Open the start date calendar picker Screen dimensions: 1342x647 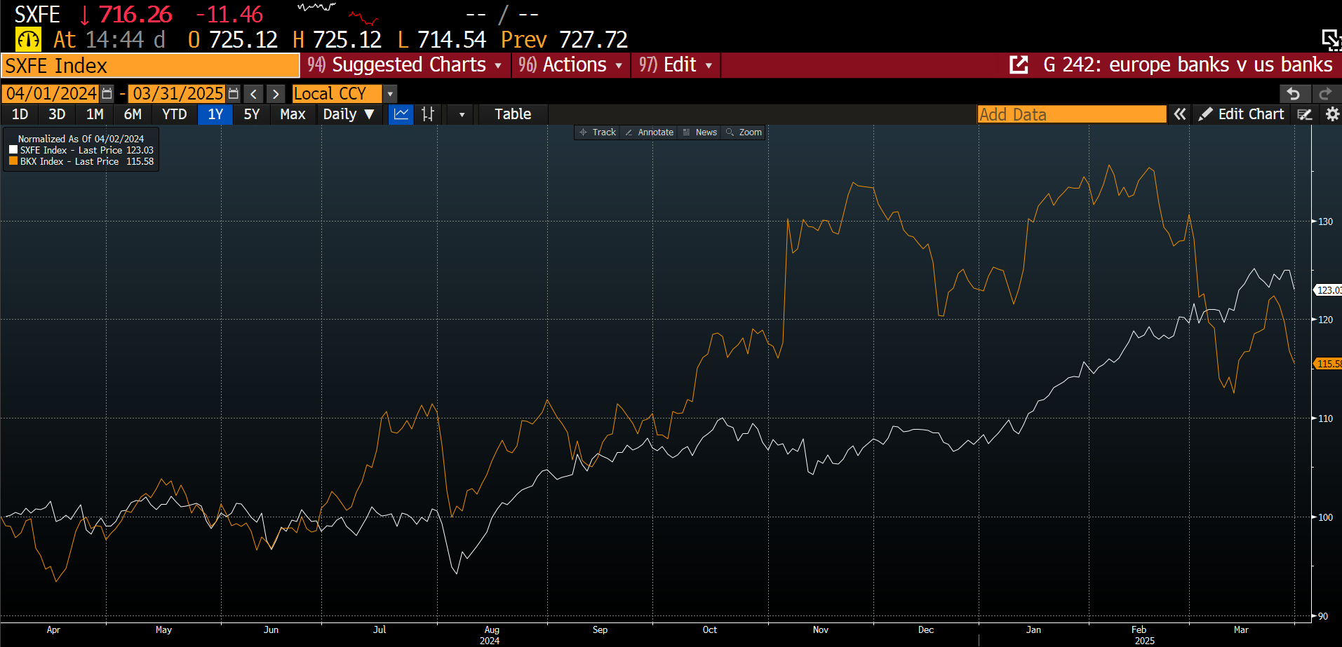(107, 94)
